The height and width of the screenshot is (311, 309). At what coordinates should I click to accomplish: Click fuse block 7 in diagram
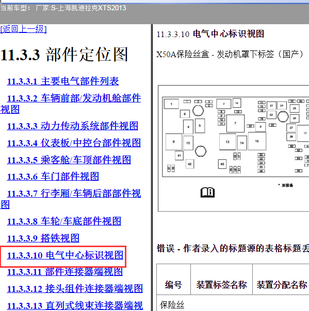pyautogui.click(x=235, y=124)
